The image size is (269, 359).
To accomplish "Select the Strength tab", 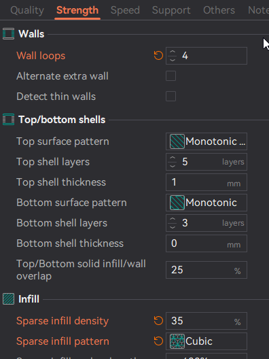I will pyautogui.click(x=77, y=10).
